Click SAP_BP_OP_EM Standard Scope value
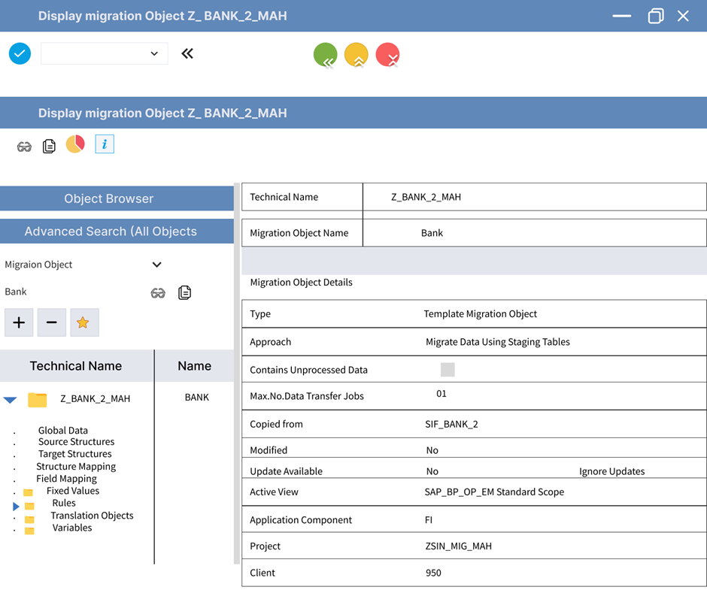The height and width of the screenshot is (602, 707). click(x=494, y=492)
